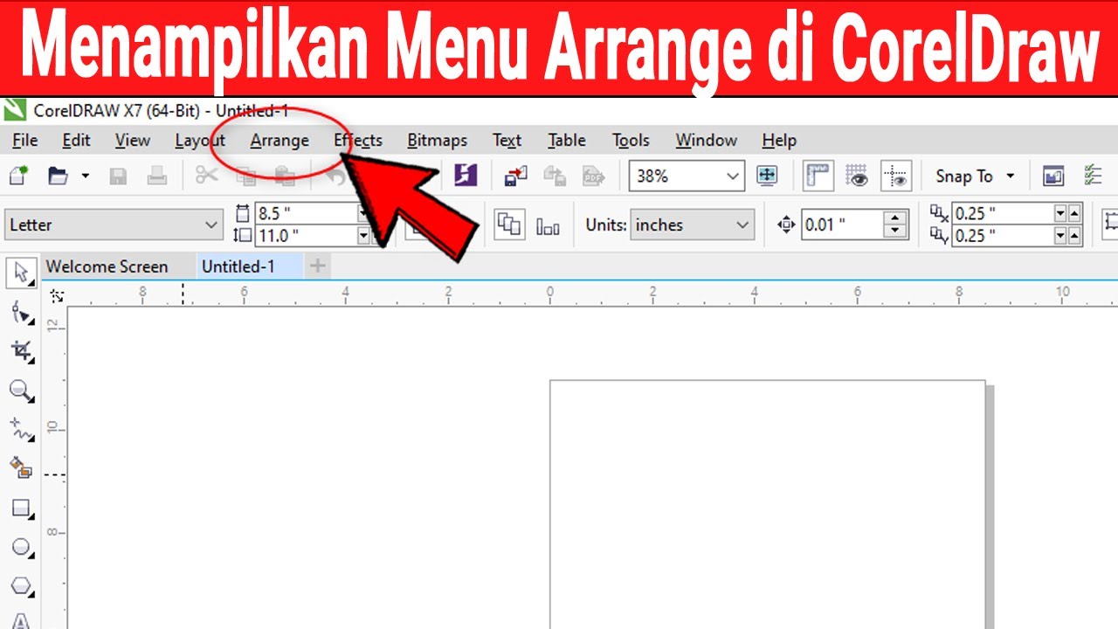The height and width of the screenshot is (629, 1118).
Task: Select the Rectangle tool
Action: [x=21, y=508]
